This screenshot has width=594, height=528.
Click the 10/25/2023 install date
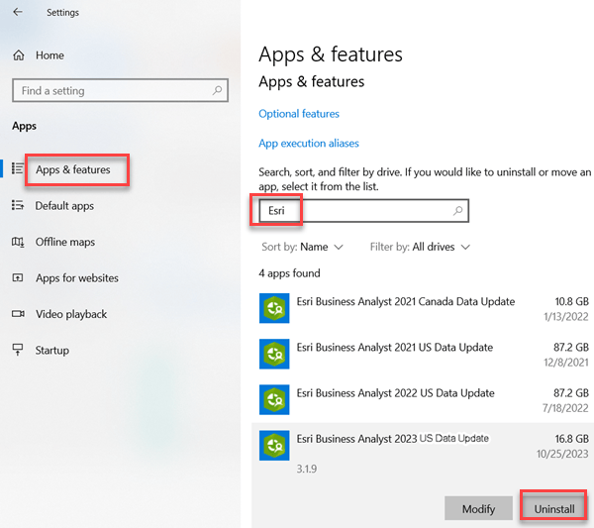(562, 454)
